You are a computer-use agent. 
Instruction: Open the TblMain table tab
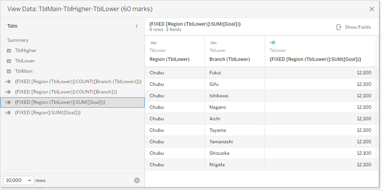(x=24, y=71)
